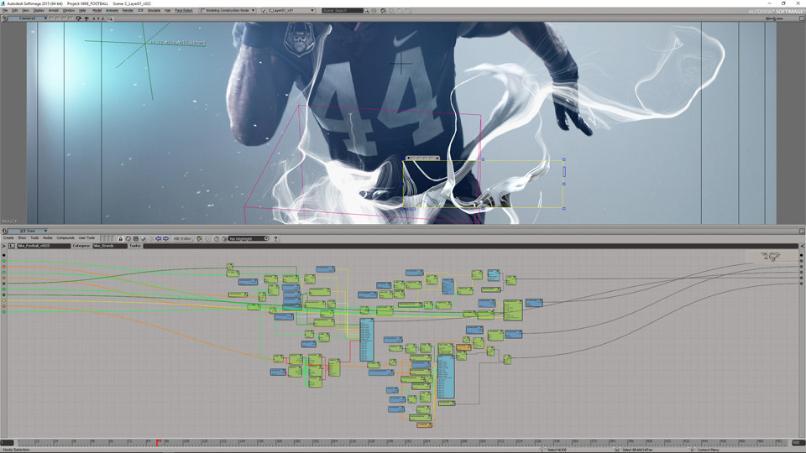Click the compound name field Nike_Football

tap(44, 246)
